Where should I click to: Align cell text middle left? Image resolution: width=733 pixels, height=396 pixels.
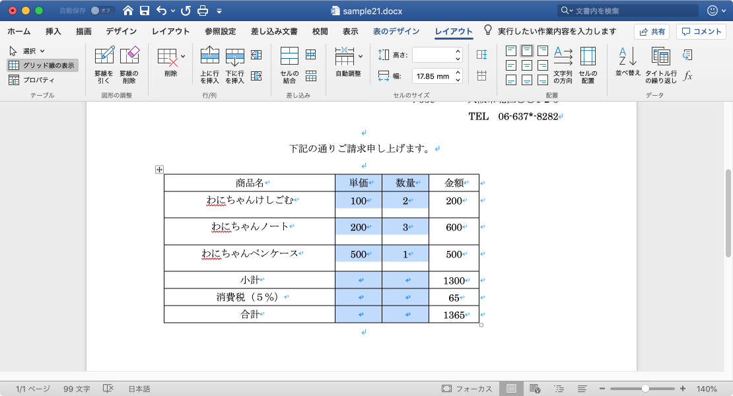point(511,65)
